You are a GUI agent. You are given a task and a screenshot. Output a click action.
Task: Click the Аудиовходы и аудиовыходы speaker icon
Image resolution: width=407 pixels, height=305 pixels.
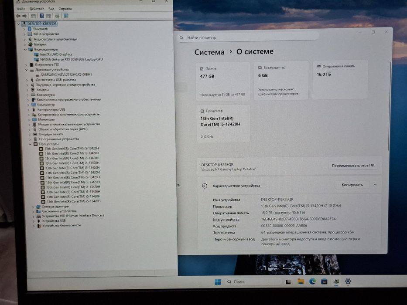click(30, 39)
